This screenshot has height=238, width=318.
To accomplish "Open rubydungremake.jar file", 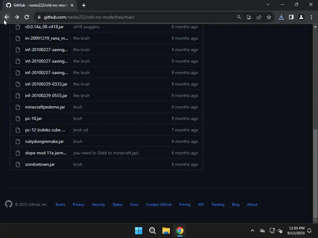I will (44, 141).
